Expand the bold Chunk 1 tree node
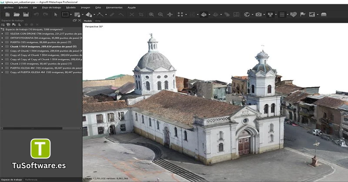 click(x=2, y=47)
